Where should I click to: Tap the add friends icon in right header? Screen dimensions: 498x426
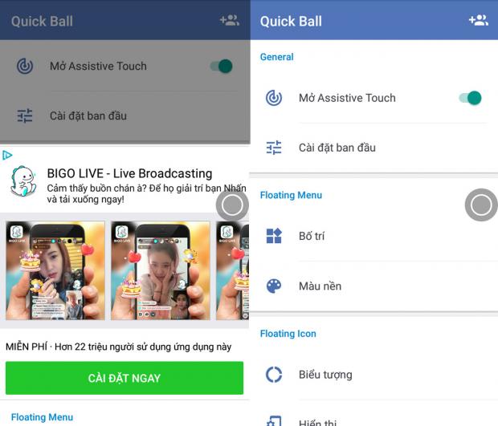point(478,21)
